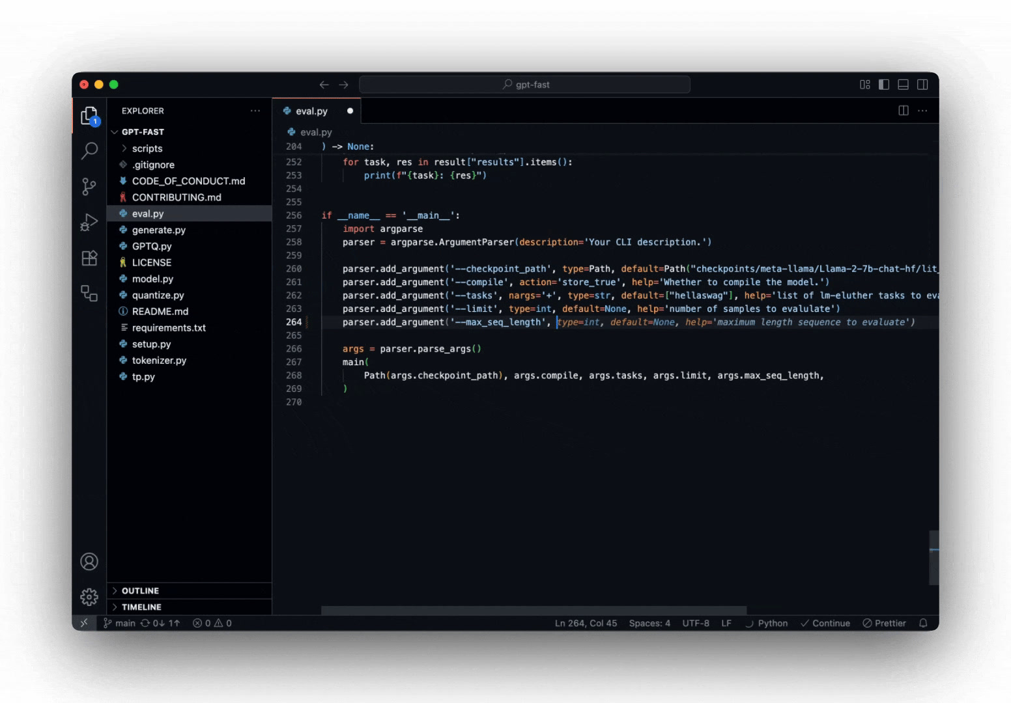This screenshot has height=703, width=1011.
Task: Go forward with the right arrow
Action: click(343, 85)
